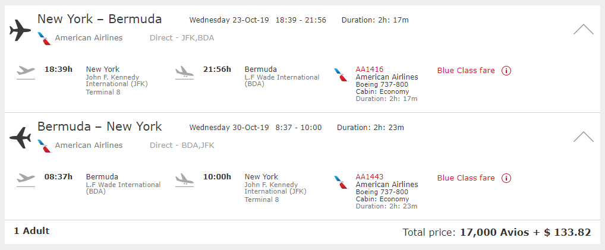Collapse the New York – Bermuda flight details

click(584, 29)
